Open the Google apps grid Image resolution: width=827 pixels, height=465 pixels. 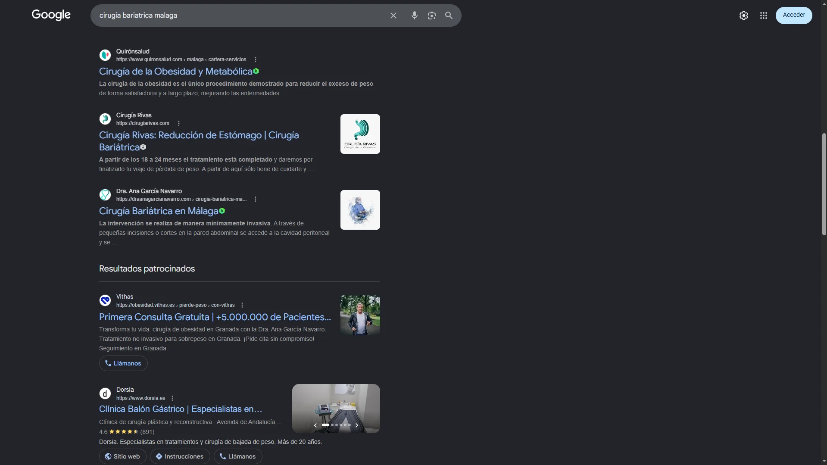tap(763, 16)
